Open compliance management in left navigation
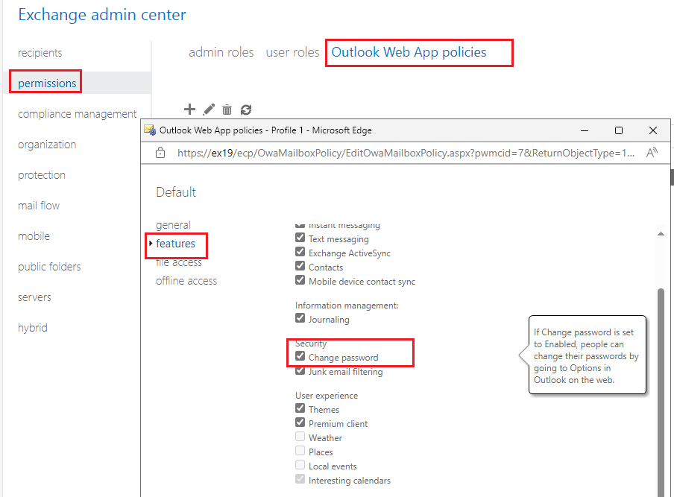 [x=78, y=114]
